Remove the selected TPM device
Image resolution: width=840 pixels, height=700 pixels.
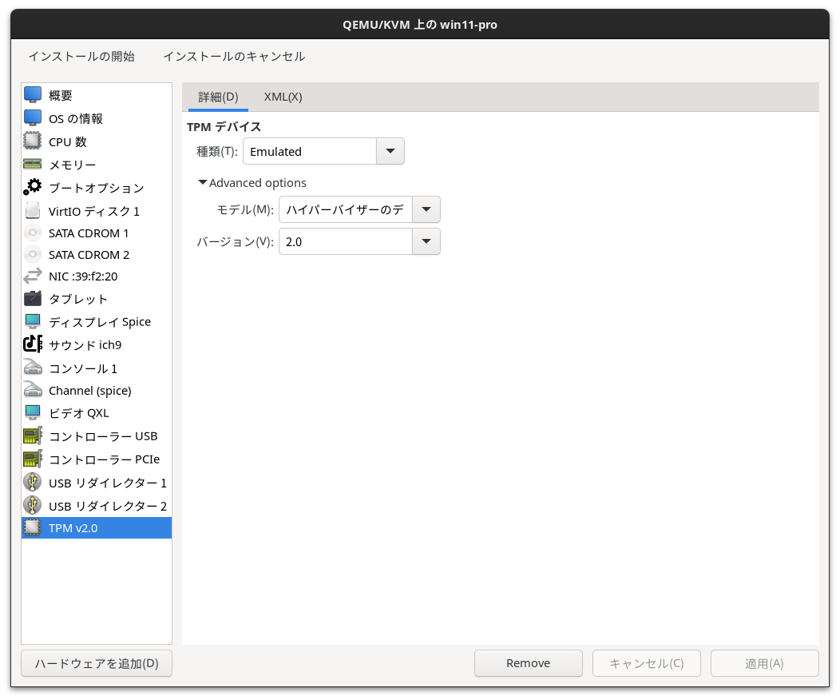click(528, 662)
